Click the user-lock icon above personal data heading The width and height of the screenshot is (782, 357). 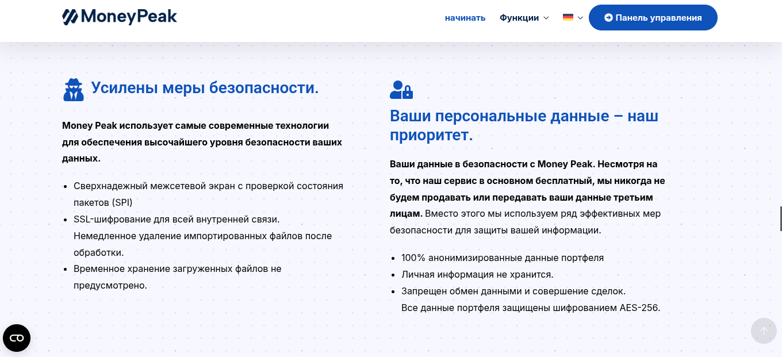tap(401, 90)
